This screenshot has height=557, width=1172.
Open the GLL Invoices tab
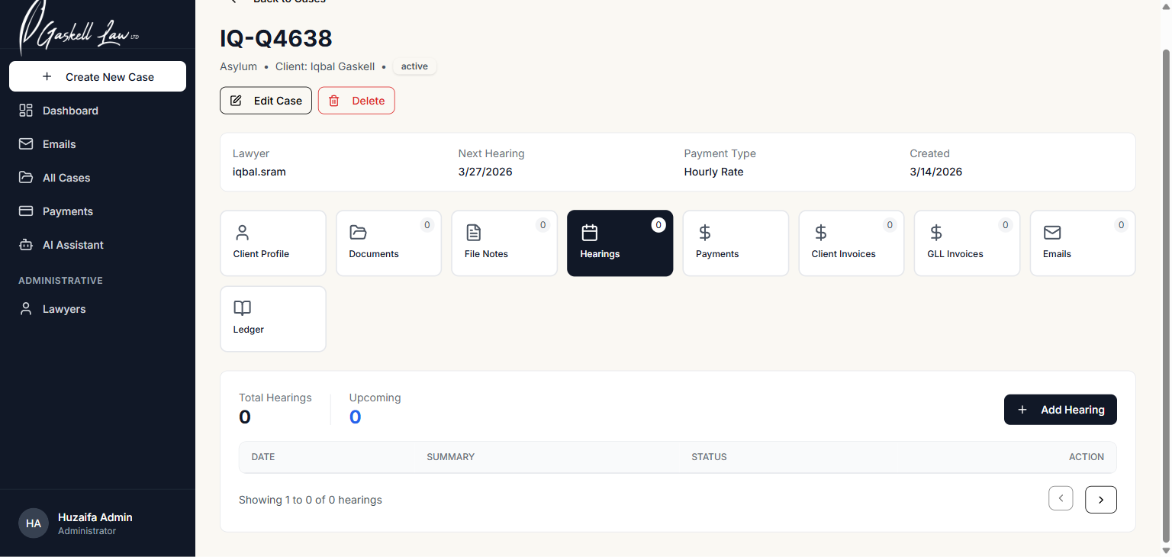[967, 243]
